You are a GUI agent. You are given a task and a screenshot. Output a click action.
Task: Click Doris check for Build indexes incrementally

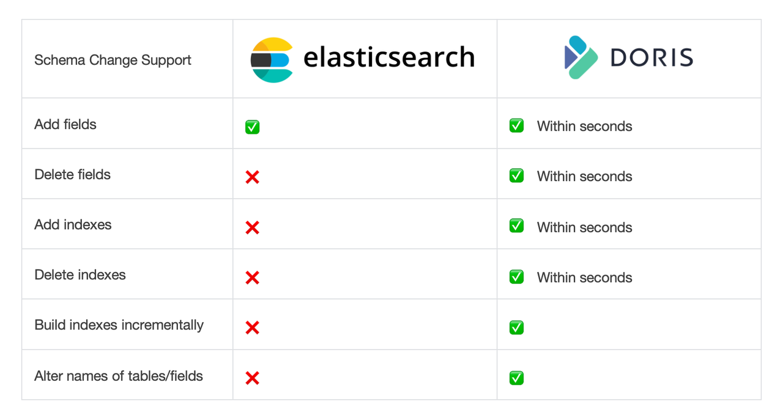[x=516, y=328]
